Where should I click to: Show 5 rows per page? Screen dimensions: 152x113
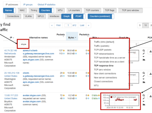[140, 25]
